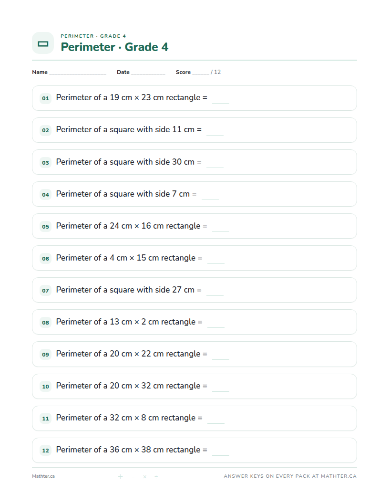Click "Perimeter of a 24 cm × 16 cm rectangle"
Screen dimensions: 389x504
[128, 226]
